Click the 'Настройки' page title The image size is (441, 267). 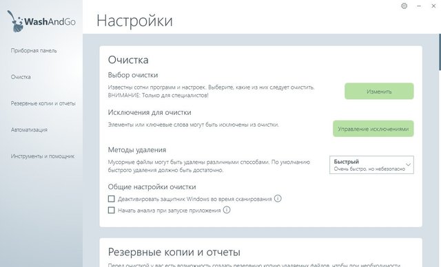point(134,21)
